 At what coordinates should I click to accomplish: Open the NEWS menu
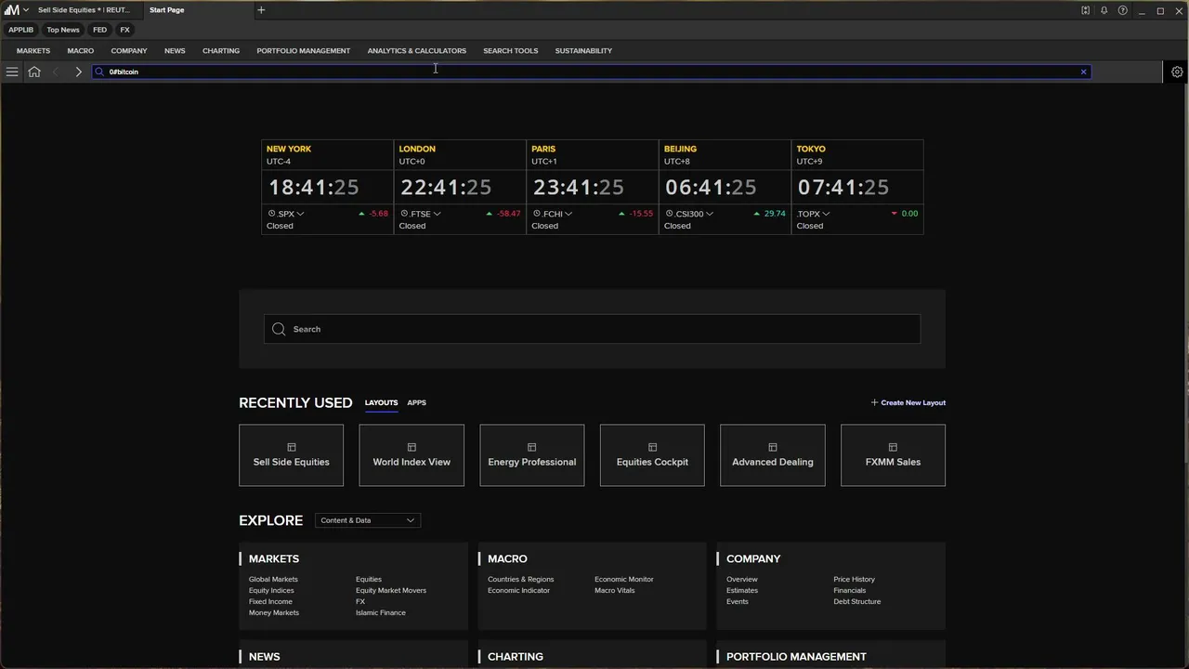click(175, 51)
